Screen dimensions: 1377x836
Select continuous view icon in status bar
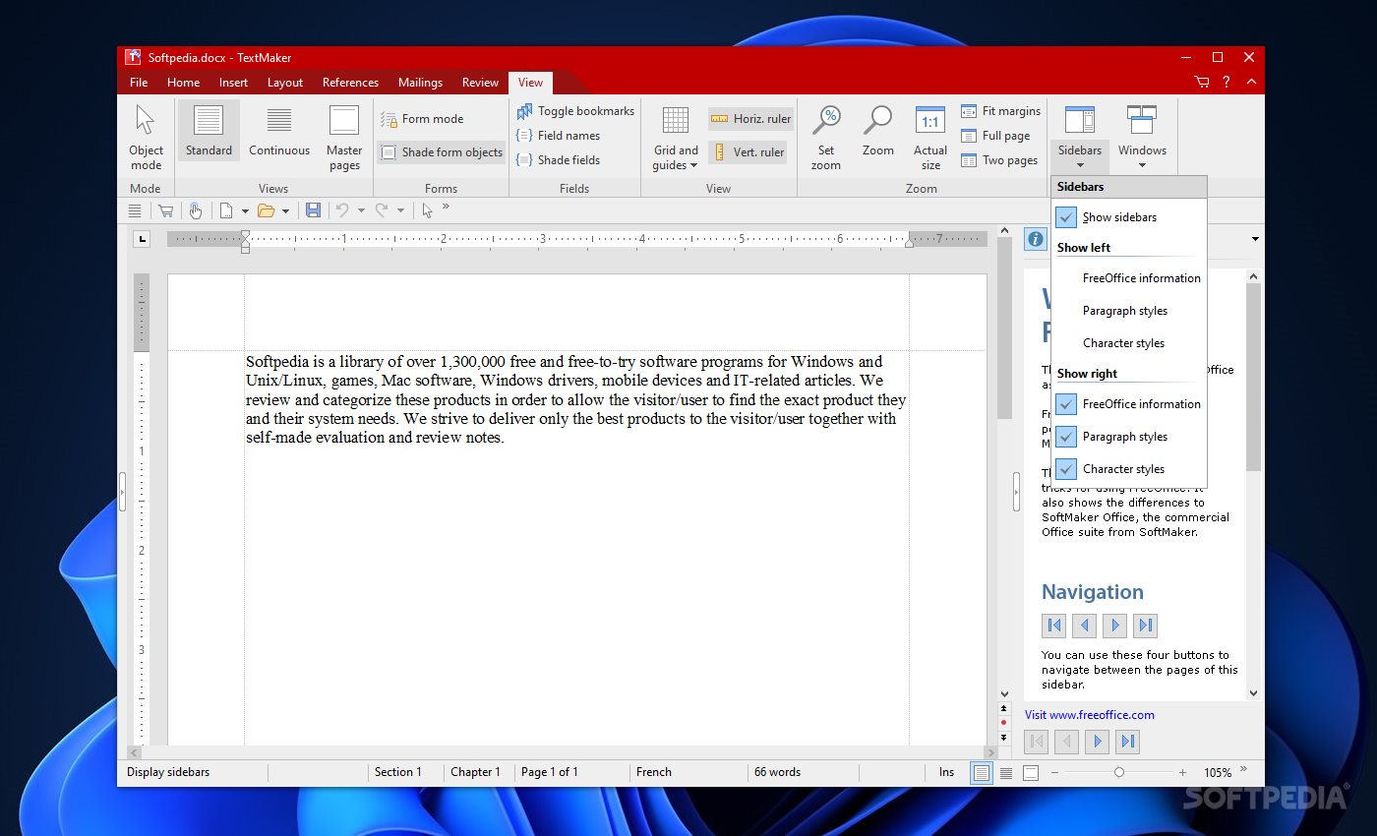click(x=1006, y=773)
